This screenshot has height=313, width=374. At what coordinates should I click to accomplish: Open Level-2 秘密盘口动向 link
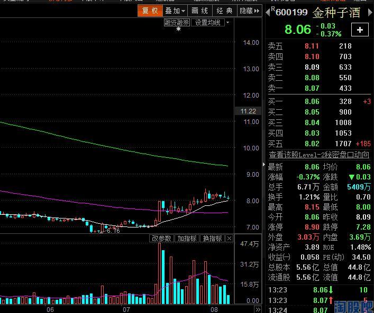pos(319,155)
